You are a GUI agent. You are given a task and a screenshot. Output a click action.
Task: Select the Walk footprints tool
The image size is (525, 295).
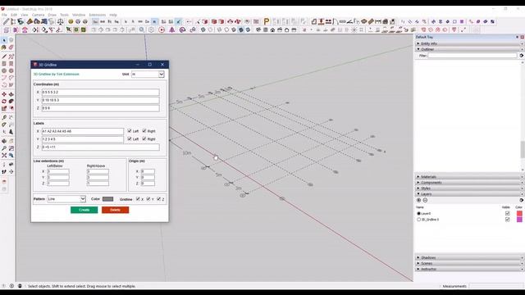[4, 171]
